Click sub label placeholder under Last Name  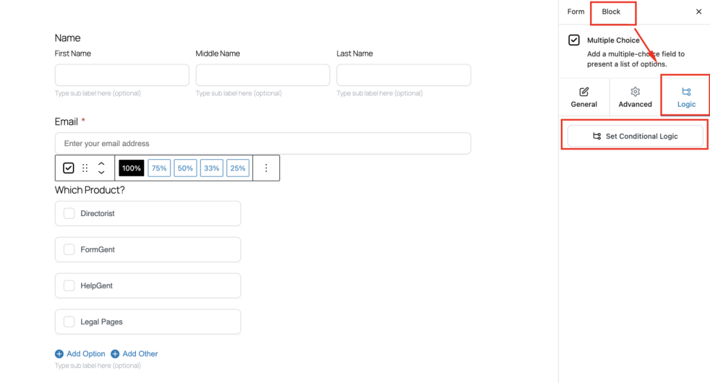[379, 93]
